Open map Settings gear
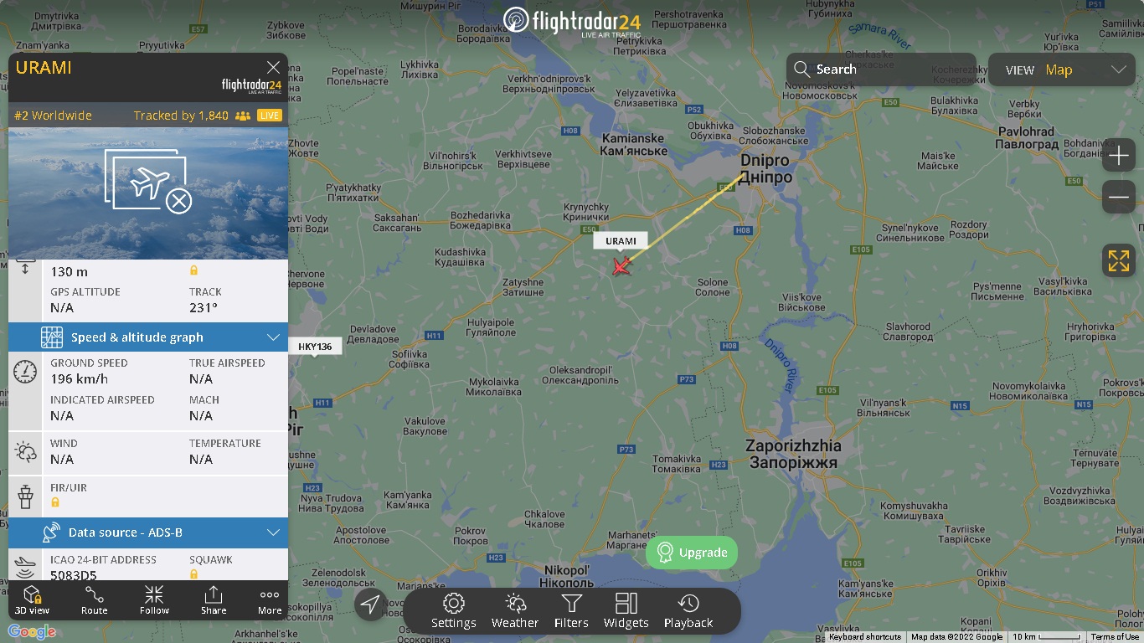 tap(454, 611)
